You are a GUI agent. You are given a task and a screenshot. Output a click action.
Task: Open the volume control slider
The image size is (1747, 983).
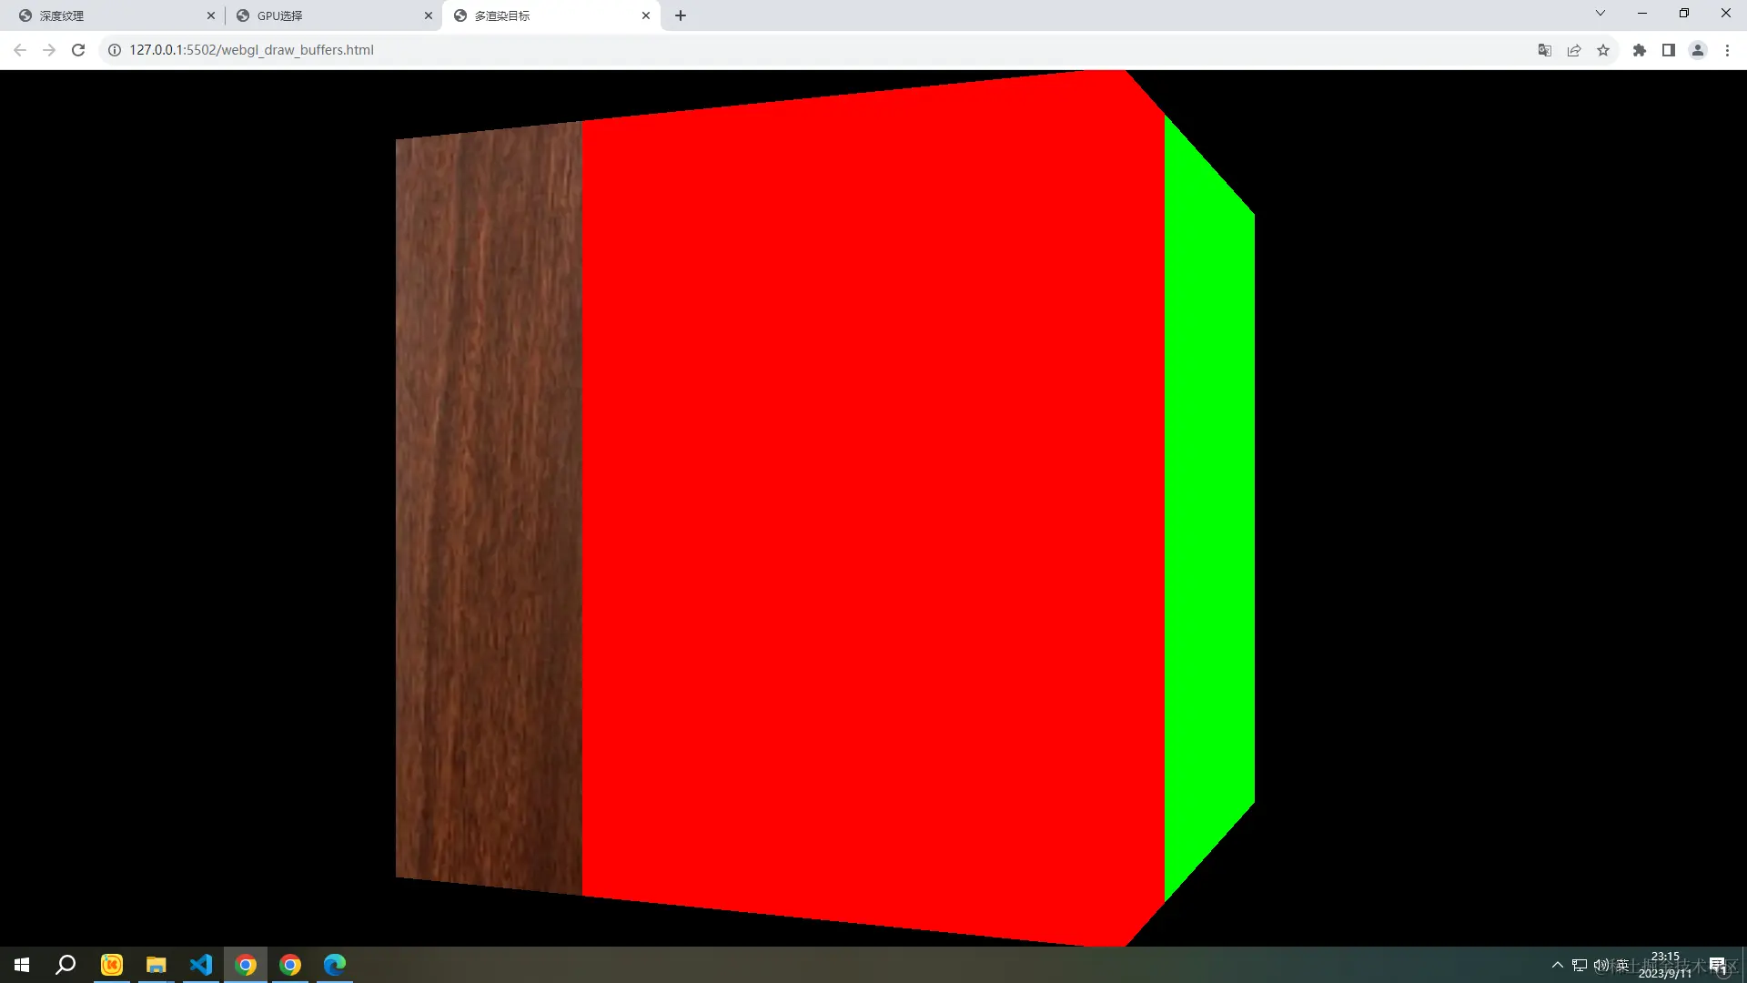(1600, 965)
